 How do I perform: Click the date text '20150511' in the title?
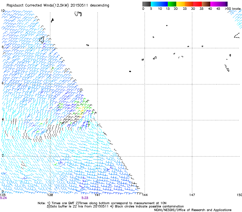(x=79, y=6)
